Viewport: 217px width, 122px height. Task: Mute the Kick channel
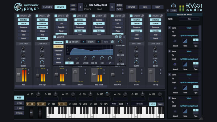pyautogui.click(x=29, y=73)
